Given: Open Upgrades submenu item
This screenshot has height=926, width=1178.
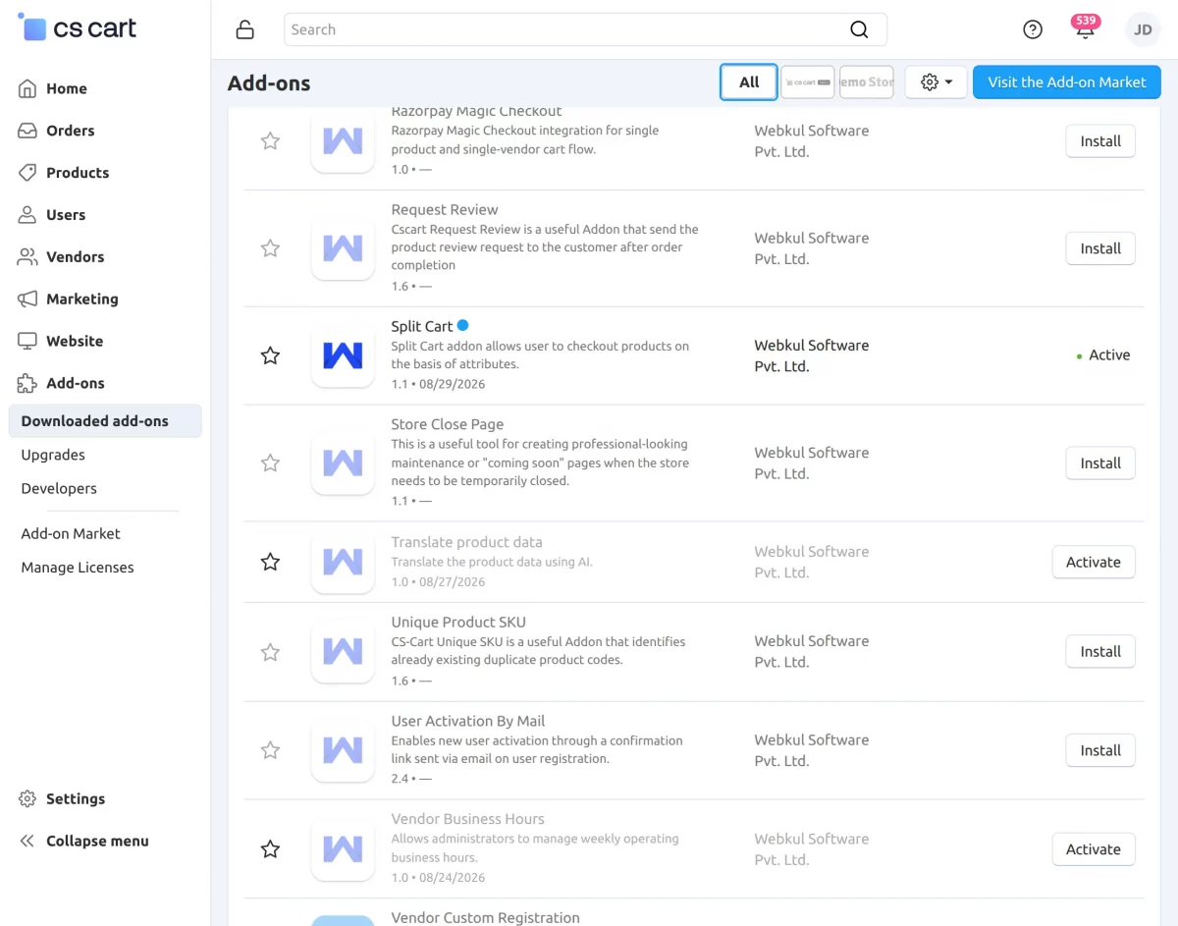Looking at the screenshot, I should pyautogui.click(x=53, y=455).
